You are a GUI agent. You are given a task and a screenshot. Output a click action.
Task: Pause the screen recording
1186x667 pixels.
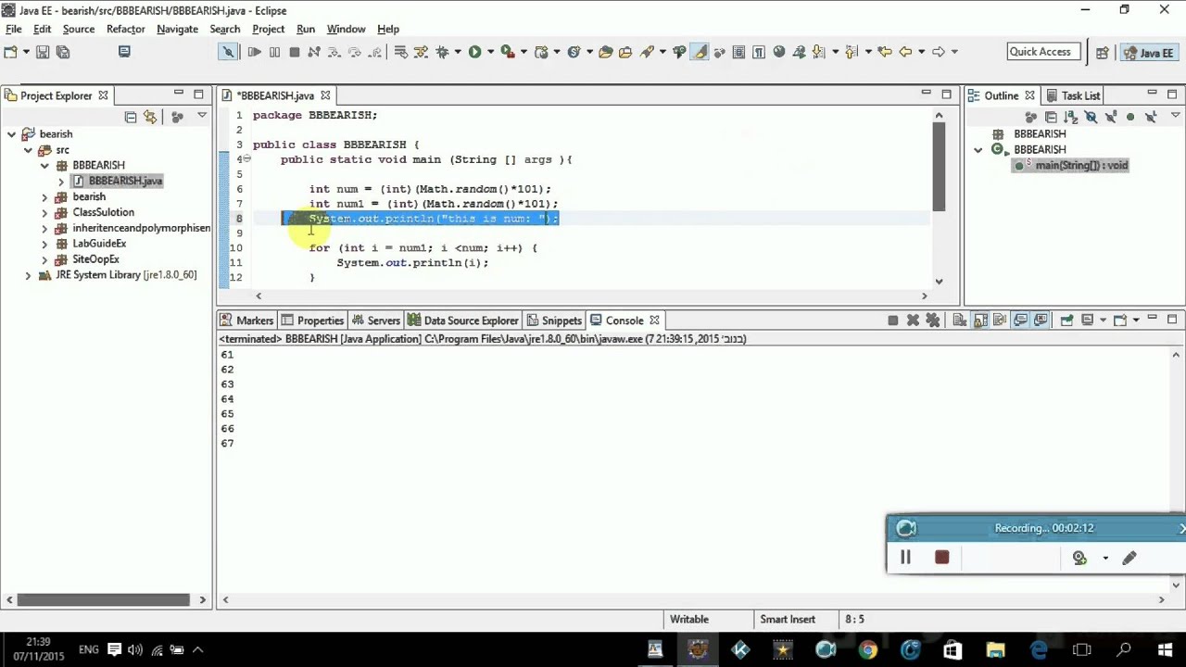coord(905,558)
